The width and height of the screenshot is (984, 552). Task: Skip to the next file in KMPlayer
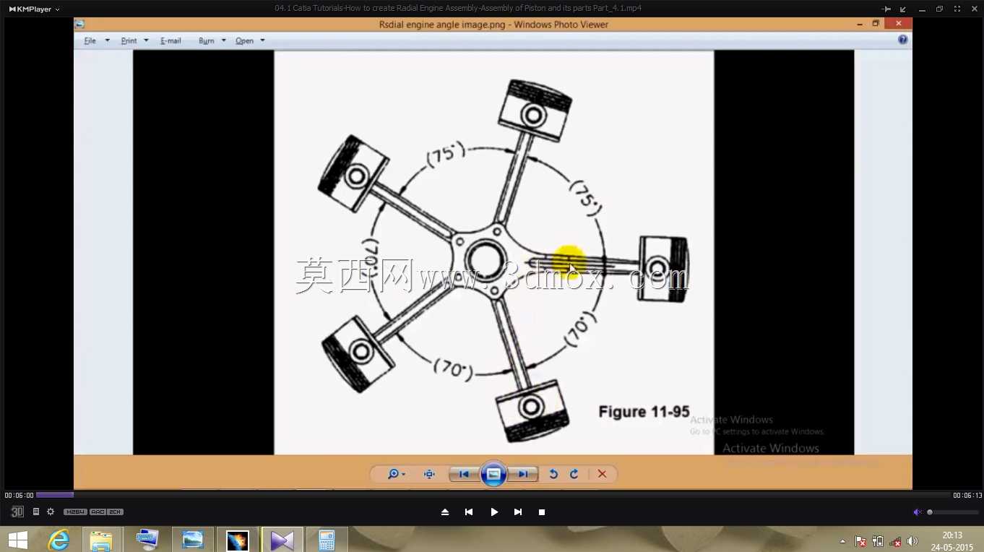[518, 512]
